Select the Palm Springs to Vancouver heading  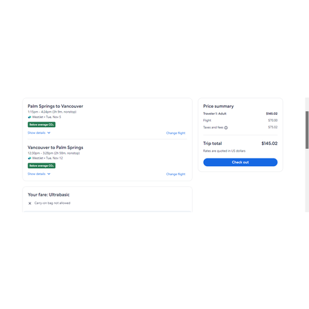click(56, 106)
